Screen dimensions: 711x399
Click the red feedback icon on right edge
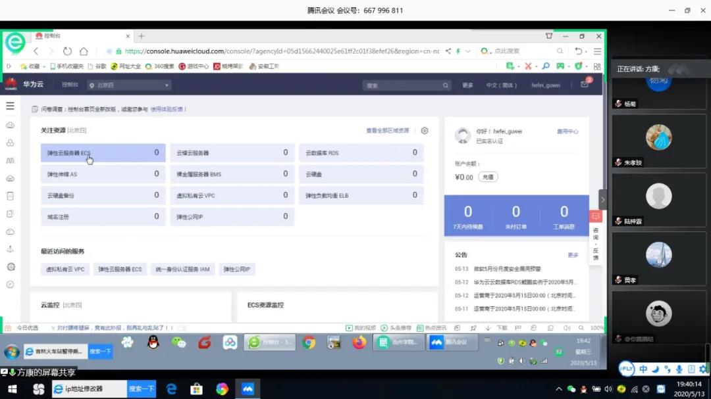point(595,216)
